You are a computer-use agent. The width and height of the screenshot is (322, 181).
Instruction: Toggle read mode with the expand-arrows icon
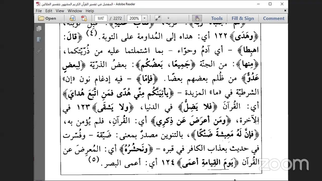[x=158, y=18]
